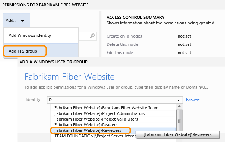Click not set value for Edit this node

click(x=184, y=53)
